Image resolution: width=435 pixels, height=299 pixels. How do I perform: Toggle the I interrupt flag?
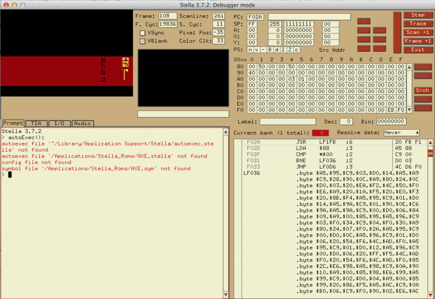[283, 50]
